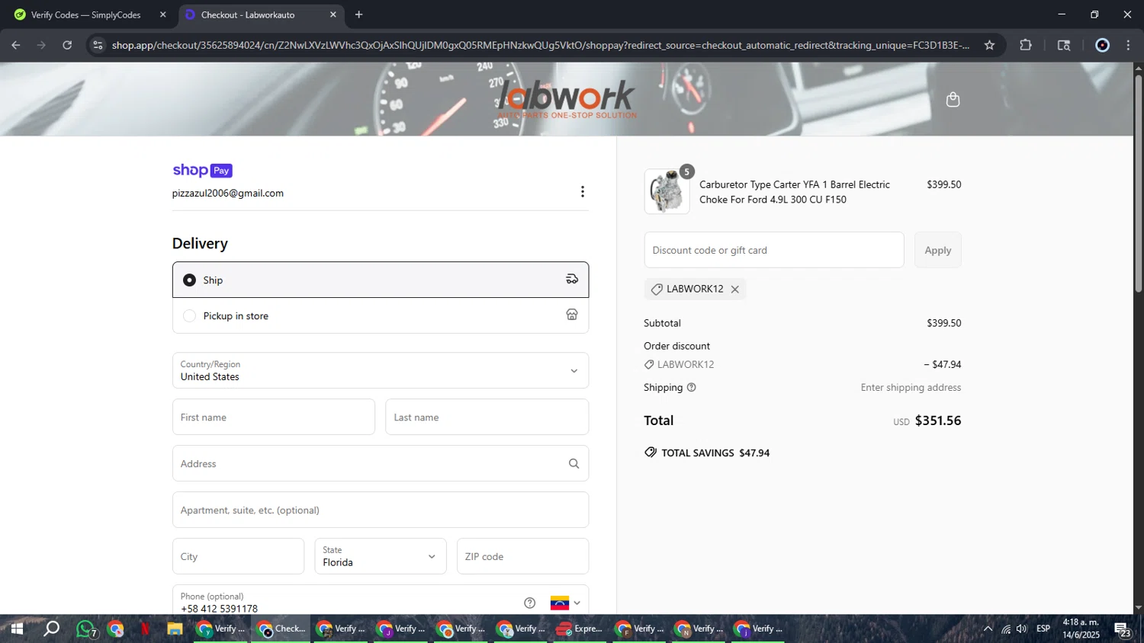Screen dimensions: 1144x643
Task: Click the Apartment, suite field
Action: pos(381,510)
